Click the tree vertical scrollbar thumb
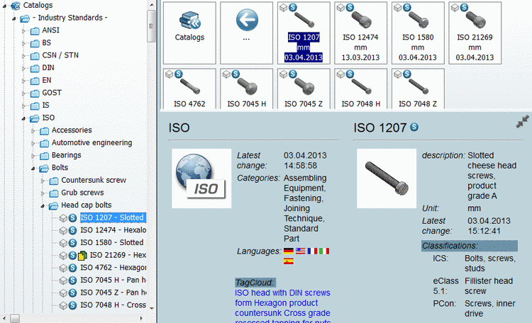Image resolution: width=532 pixels, height=323 pixels. click(151, 26)
